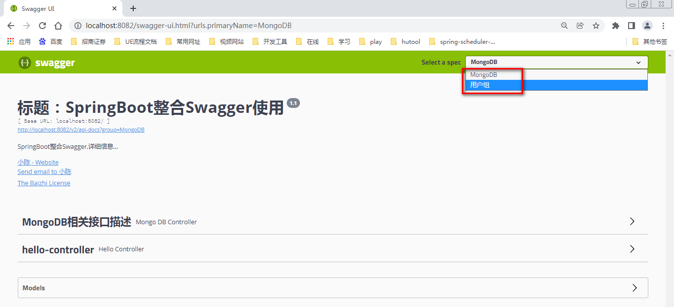Open the 视频网站 bookmark folder
Image resolution: width=674 pixels, height=307 pixels.
226,41
